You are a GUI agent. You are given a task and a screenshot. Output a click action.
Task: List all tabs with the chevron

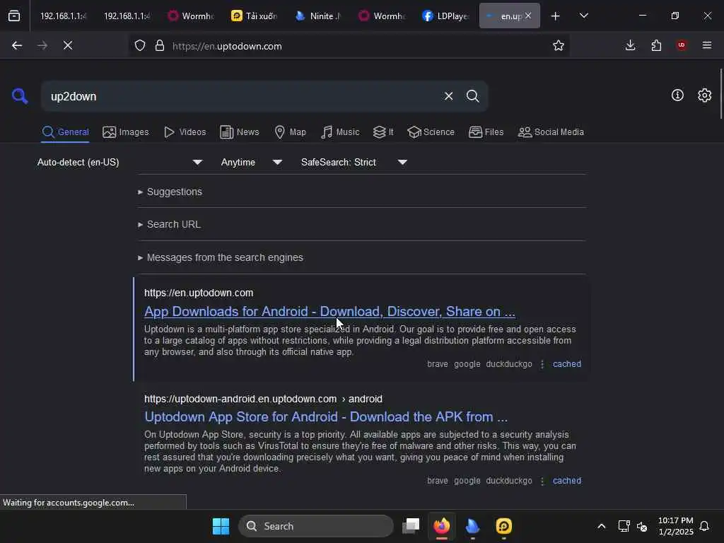tap(583, 16)
